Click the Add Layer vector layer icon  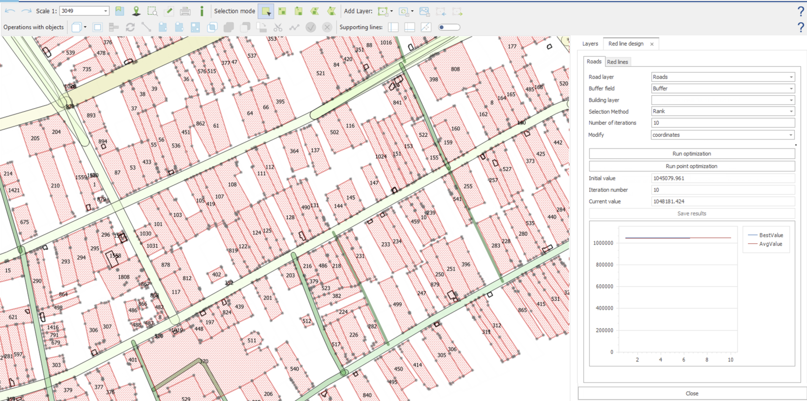[x=382, y=11]
